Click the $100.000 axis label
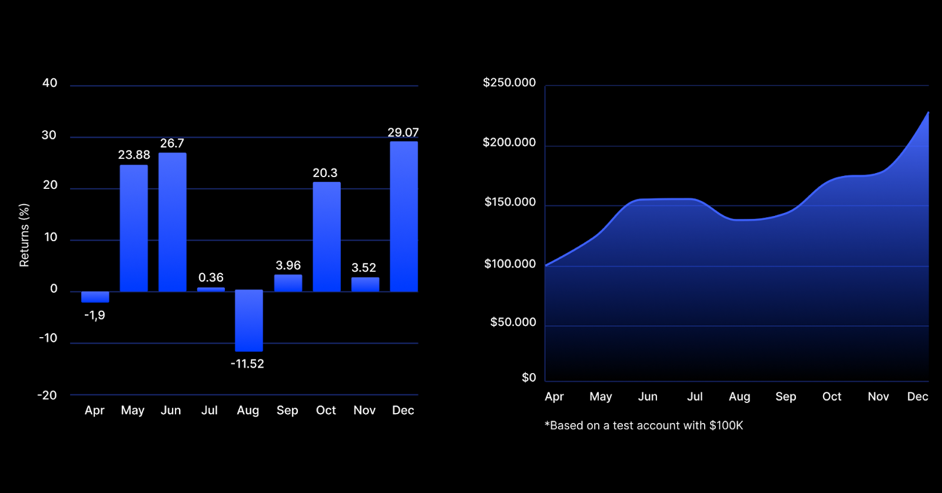 point(510,264)
